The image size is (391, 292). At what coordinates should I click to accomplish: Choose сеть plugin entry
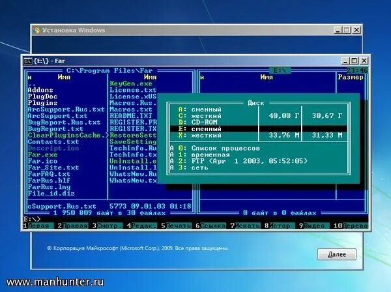tap(258, 168)
